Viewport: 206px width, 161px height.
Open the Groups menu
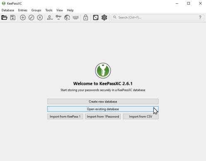36,10
